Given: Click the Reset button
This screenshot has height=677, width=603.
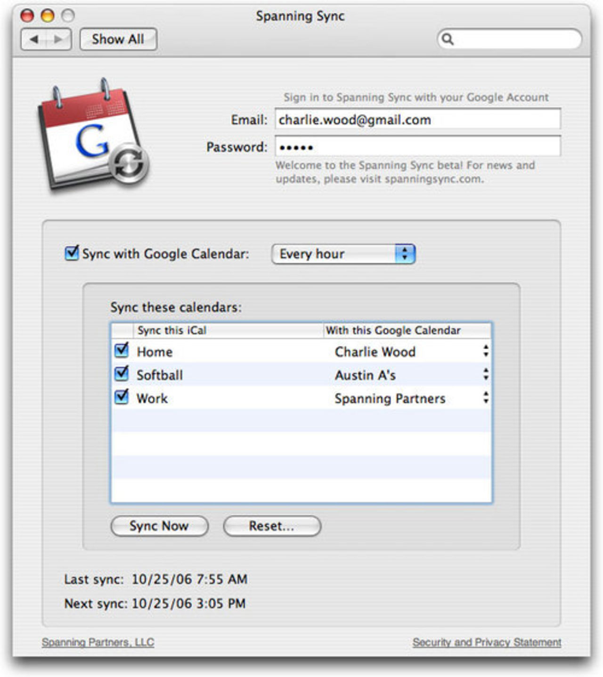Looking at the screenshot, I should coord(272,526).
